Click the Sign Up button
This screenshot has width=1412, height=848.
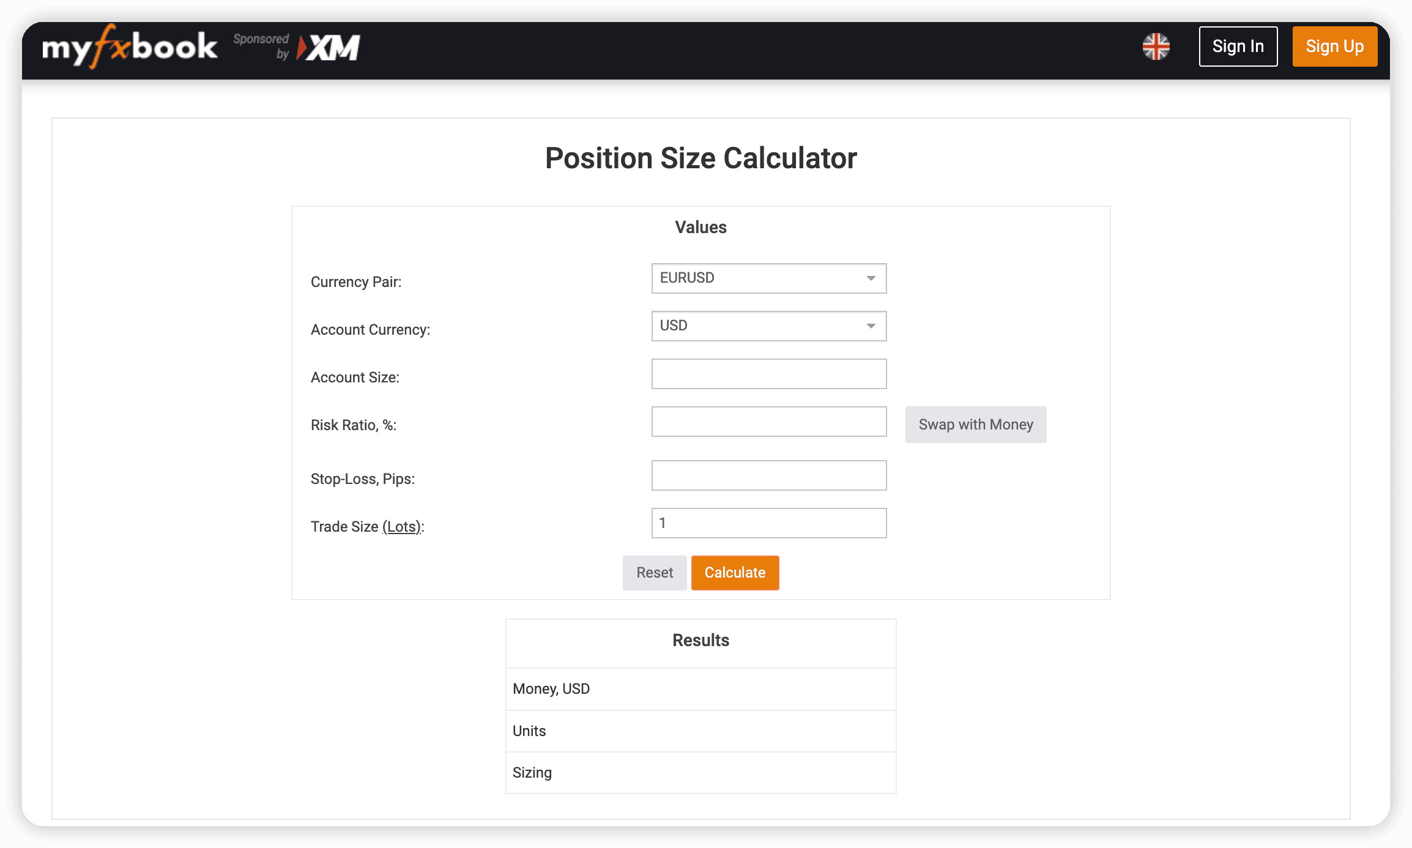point(1334,46)
